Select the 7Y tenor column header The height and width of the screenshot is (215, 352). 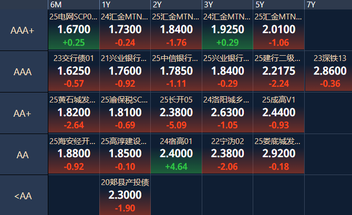(328, 5)
